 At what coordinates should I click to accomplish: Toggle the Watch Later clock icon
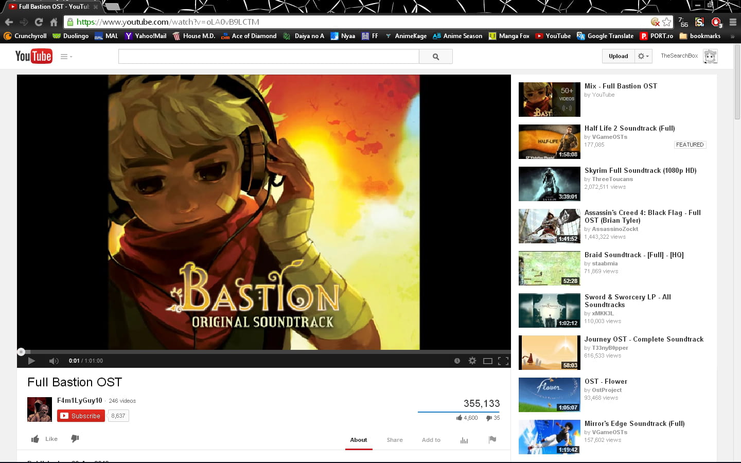pyautogui.click(x=457, y=361)
